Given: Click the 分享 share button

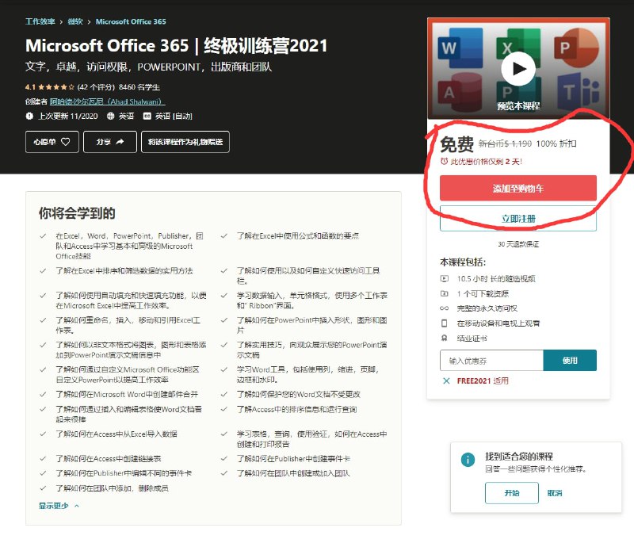Looking at the screenshot, I should (x=110, y=142).
